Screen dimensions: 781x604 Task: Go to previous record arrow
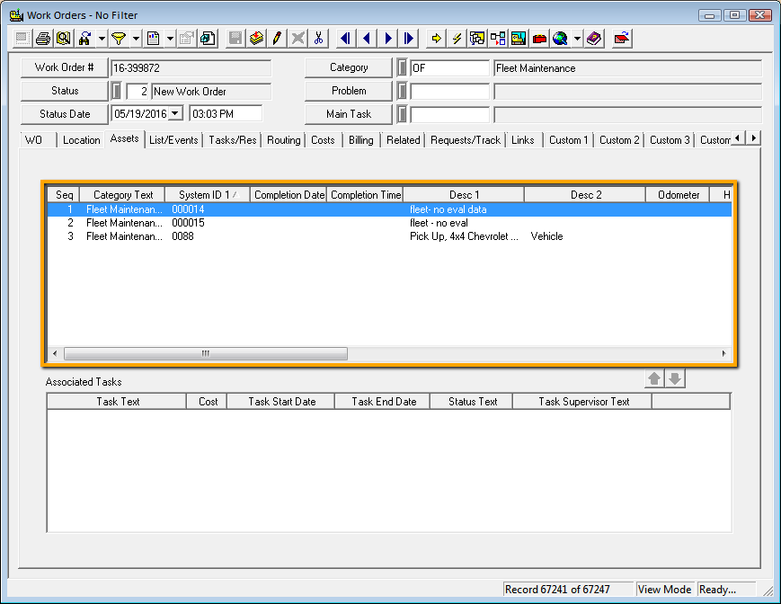pos(367,39)
